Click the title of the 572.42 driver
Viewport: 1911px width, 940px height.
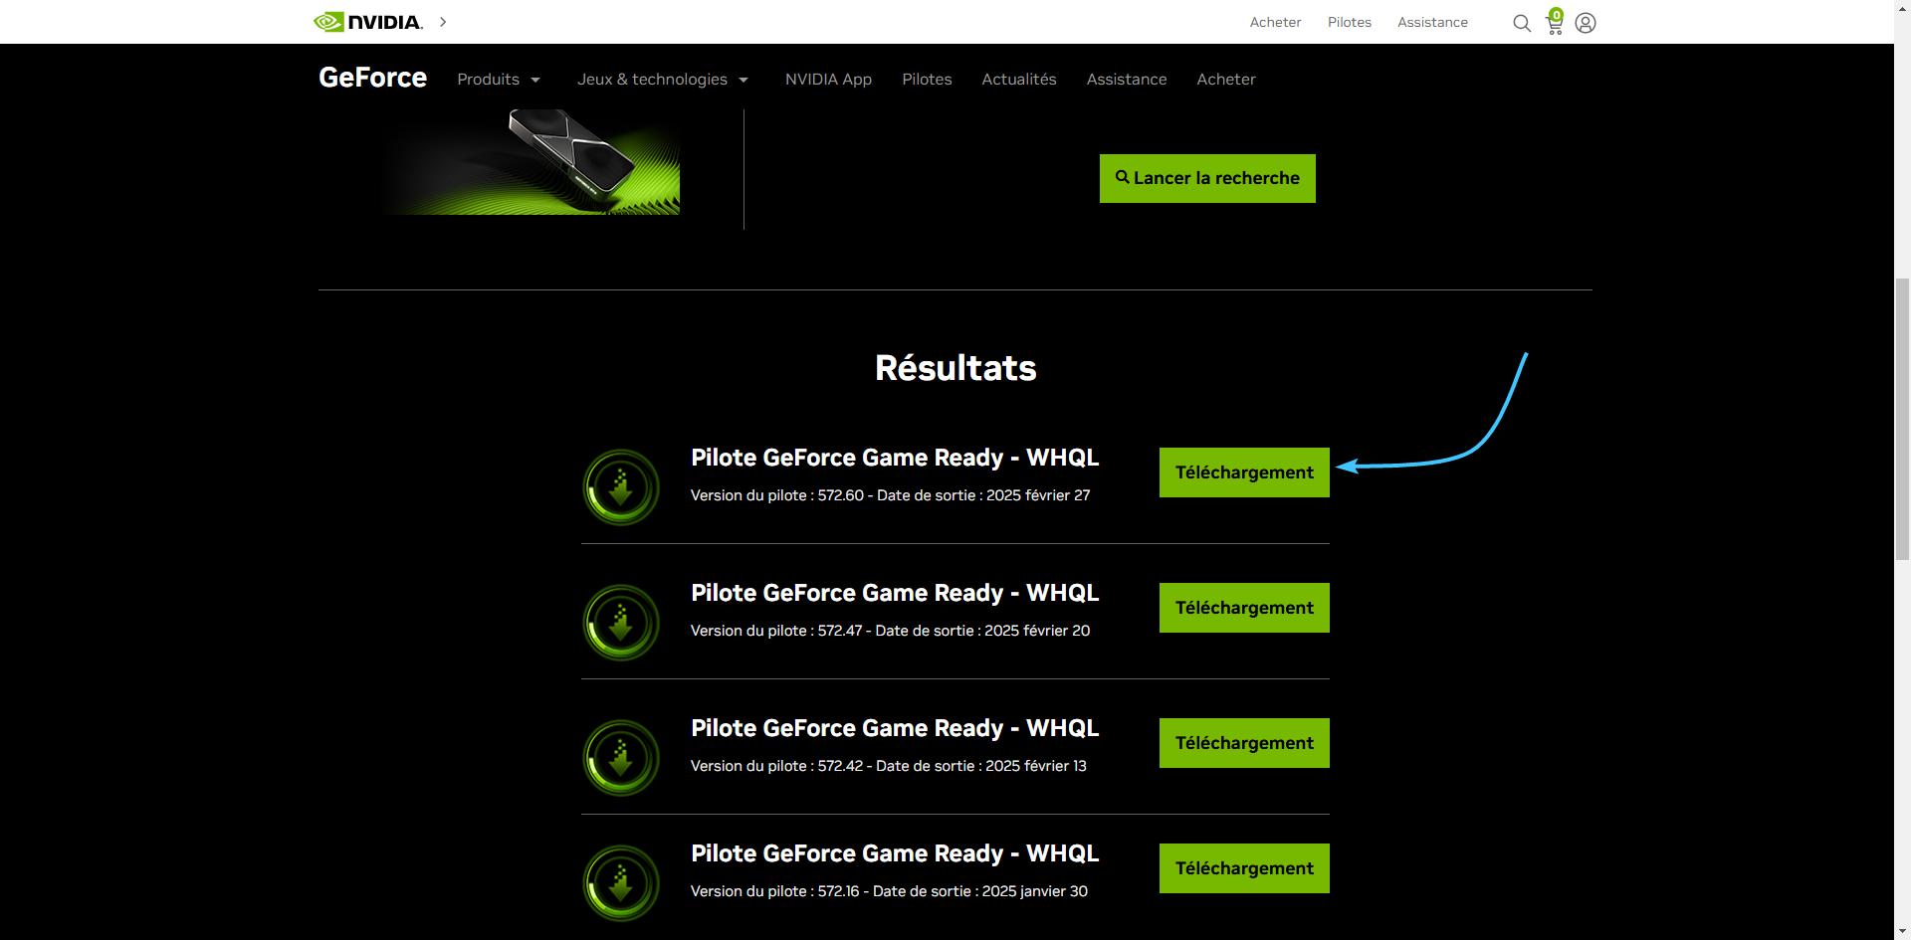(x=895, y=728)
